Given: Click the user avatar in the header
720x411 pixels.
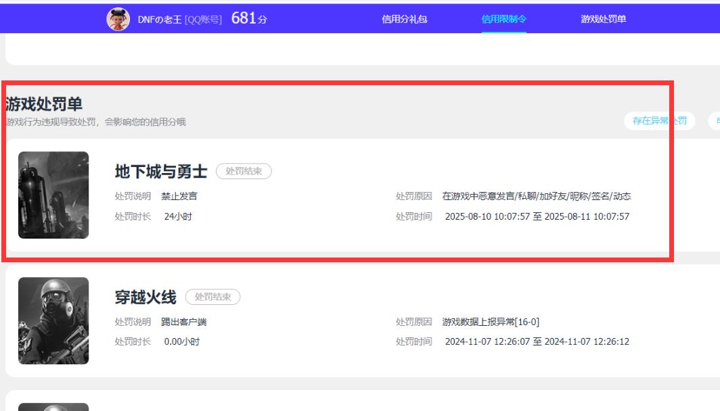Looking at the screenshot, I should (118, 19).
